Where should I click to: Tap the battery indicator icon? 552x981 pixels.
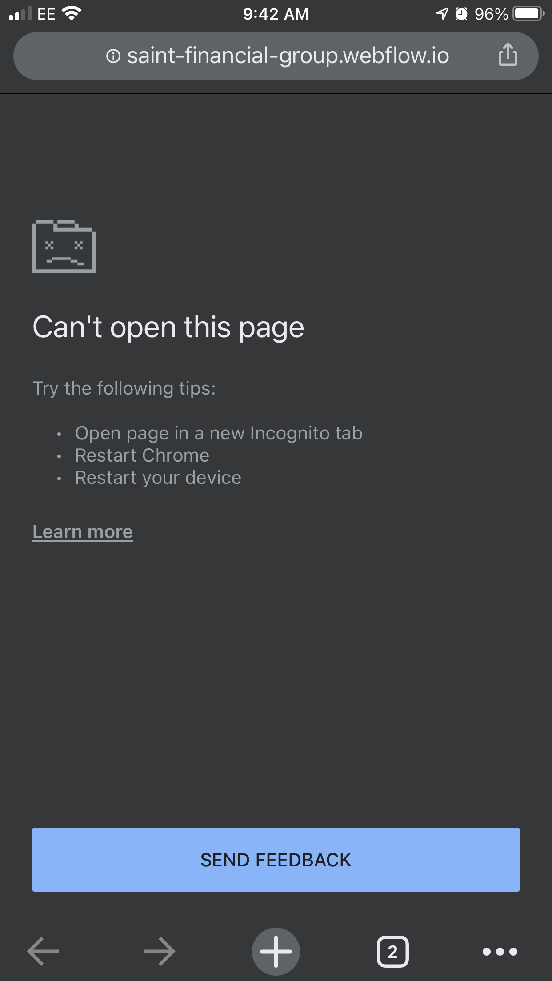[528, 13]
